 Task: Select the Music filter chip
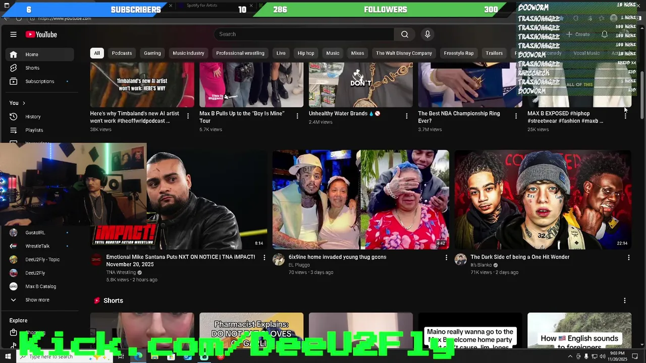333,53
